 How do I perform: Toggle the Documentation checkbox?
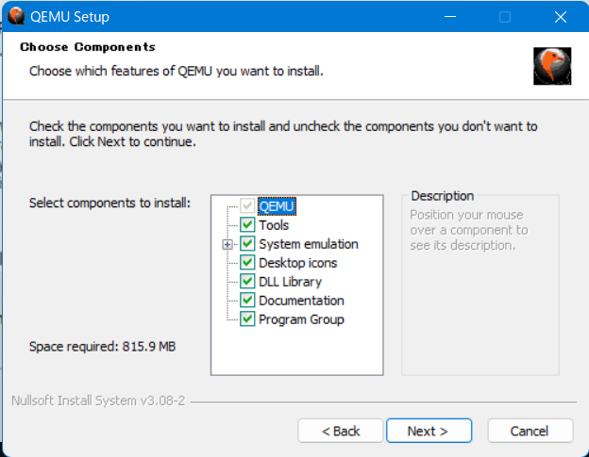click(x=247, y=301)
